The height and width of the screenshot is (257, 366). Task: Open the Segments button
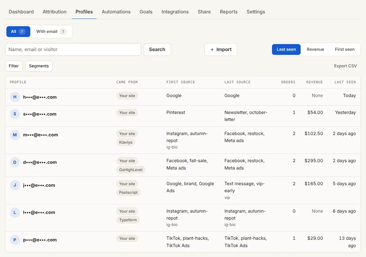pyautogui.click(x=39, y=66)
